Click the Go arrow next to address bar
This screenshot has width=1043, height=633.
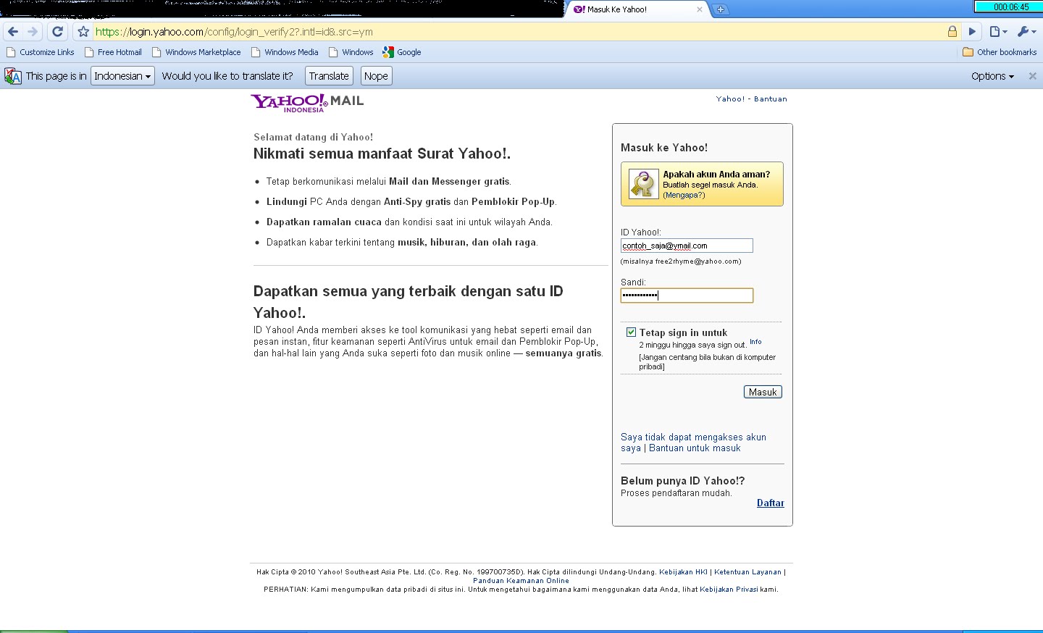coord(973,31)
